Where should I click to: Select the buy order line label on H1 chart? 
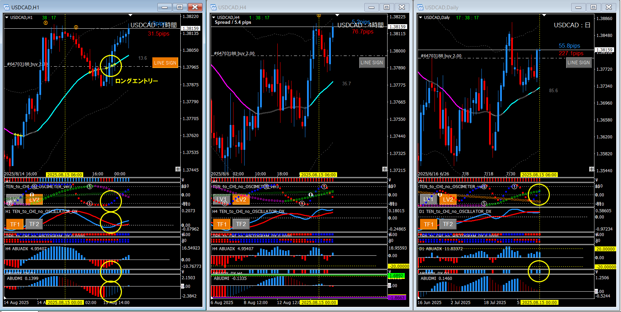pos(27,64)
